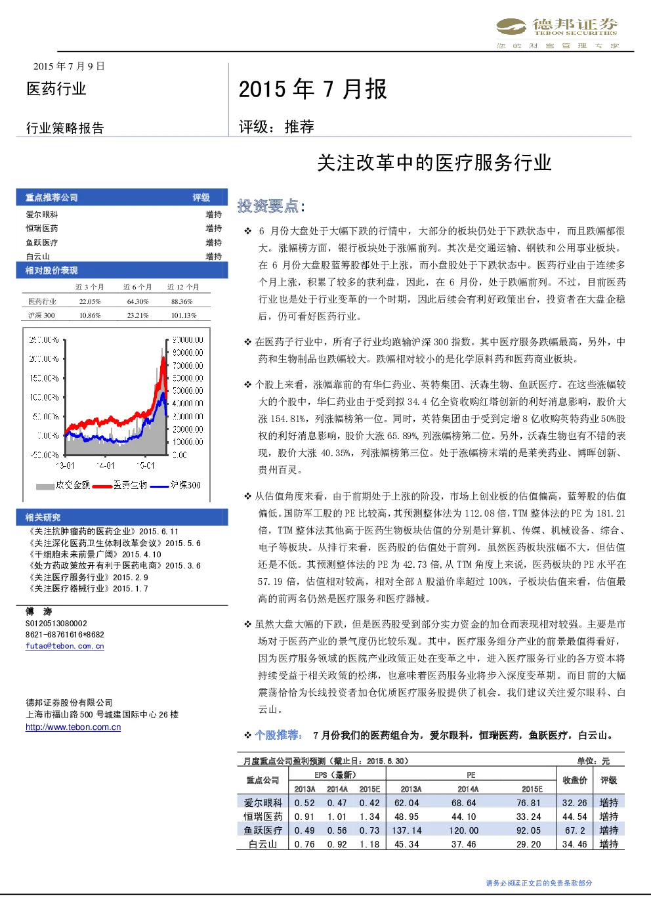Click the 137.14 PE value
This screenshot has height=921, width=651.
pyautogui.click(x=407, y=830)
